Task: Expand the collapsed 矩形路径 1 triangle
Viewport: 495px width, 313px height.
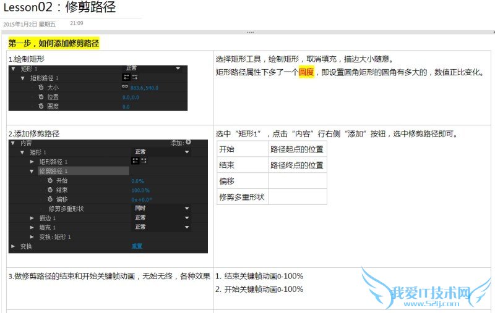Action: [x=32, y=162]
